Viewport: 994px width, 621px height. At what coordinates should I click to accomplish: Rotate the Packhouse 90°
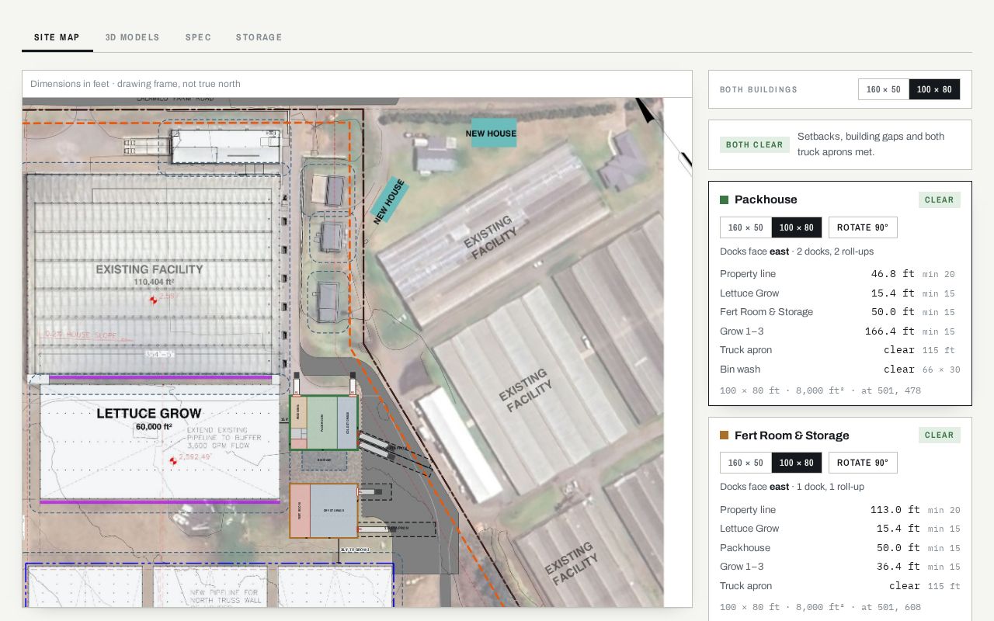(863, 227)
